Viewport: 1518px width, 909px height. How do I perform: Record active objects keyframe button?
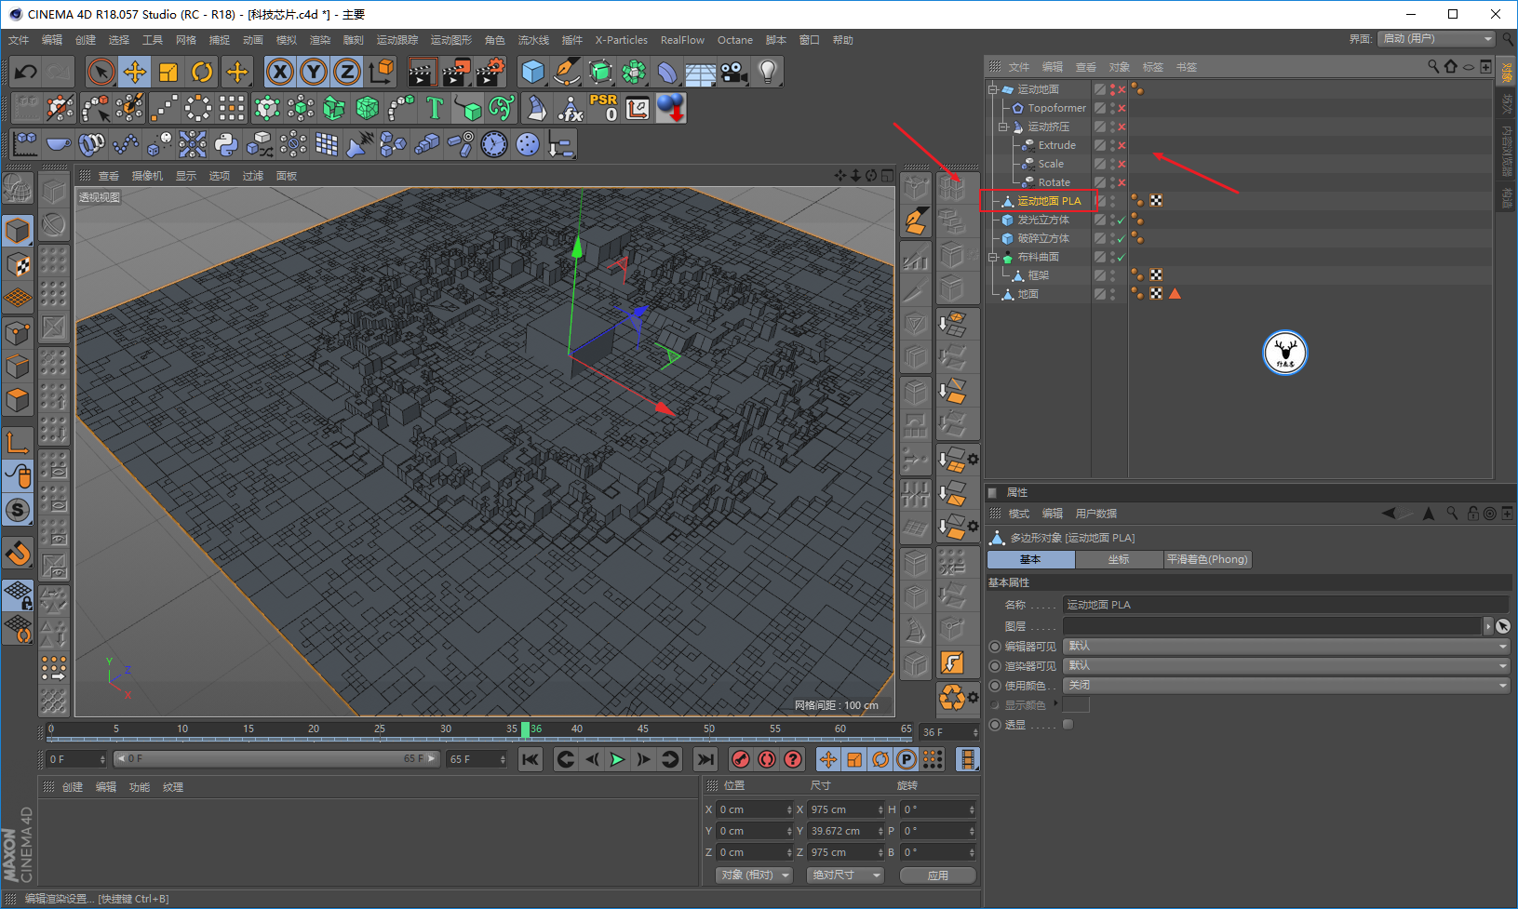741,759
